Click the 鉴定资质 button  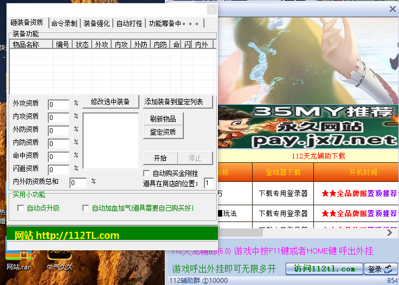(163, 132)
